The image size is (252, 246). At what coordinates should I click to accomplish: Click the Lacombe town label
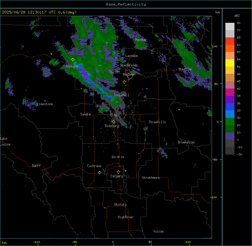pyautogui.click(x=132, y=56)
